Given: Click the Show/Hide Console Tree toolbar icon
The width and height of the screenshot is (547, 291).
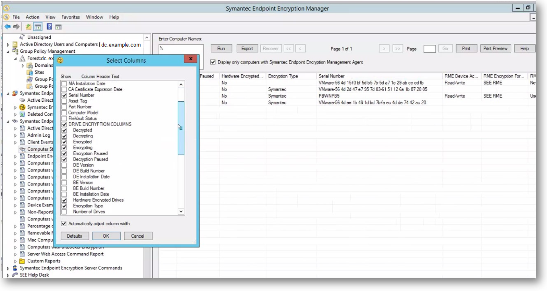Looking at the screenshot, I should point(38,27).
